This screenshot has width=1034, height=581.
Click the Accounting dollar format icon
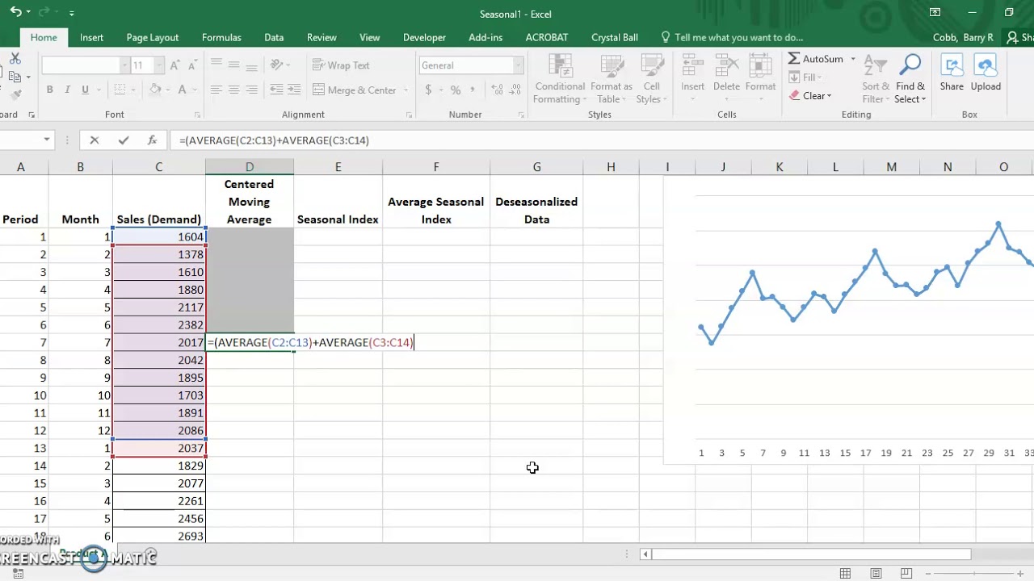tap(428, 90)
